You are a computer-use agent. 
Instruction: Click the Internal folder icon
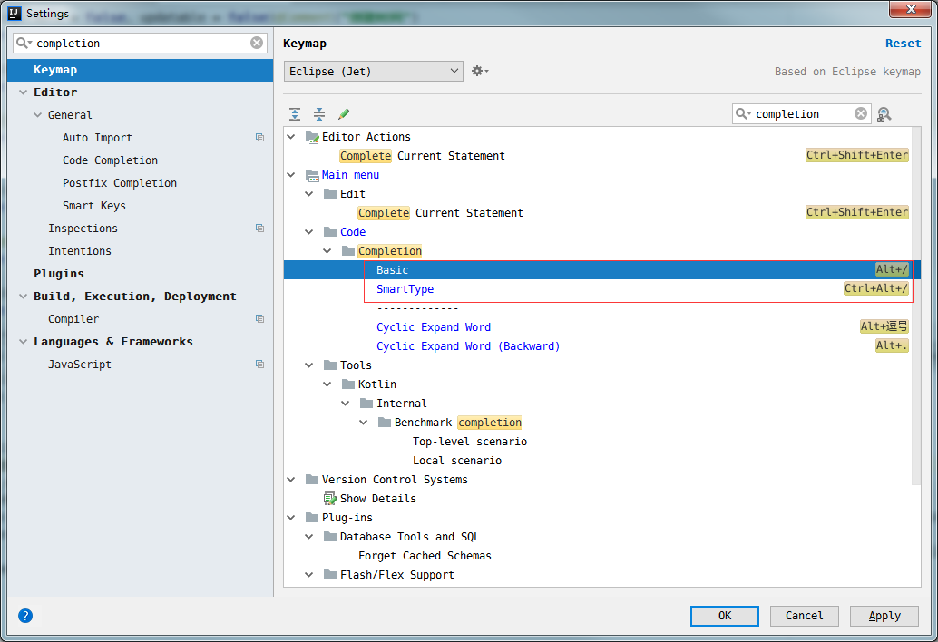click(x=366, y=403)
